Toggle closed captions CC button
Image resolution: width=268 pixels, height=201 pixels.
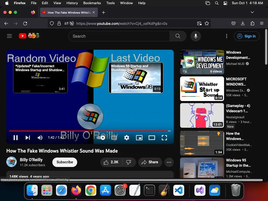pos(114,138)
